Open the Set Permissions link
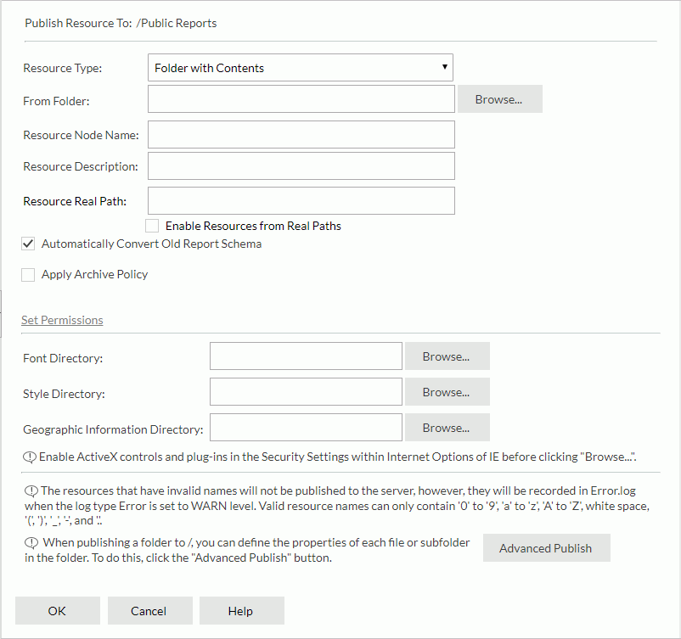Screen dimensions: 681x639 62,320
